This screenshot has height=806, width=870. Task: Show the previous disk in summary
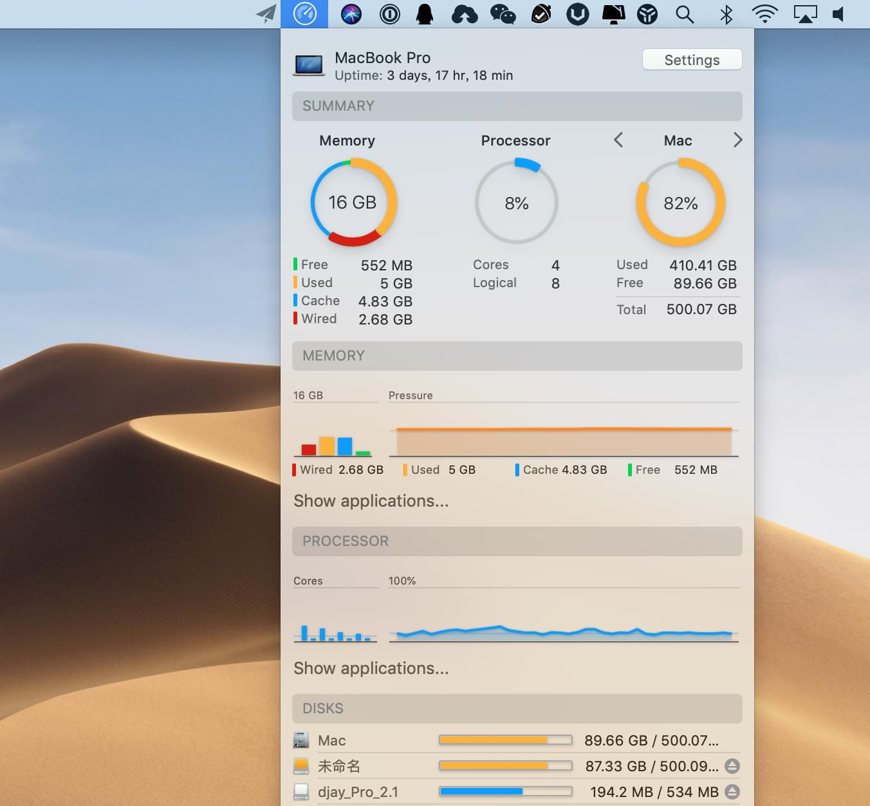coord(618,140)
